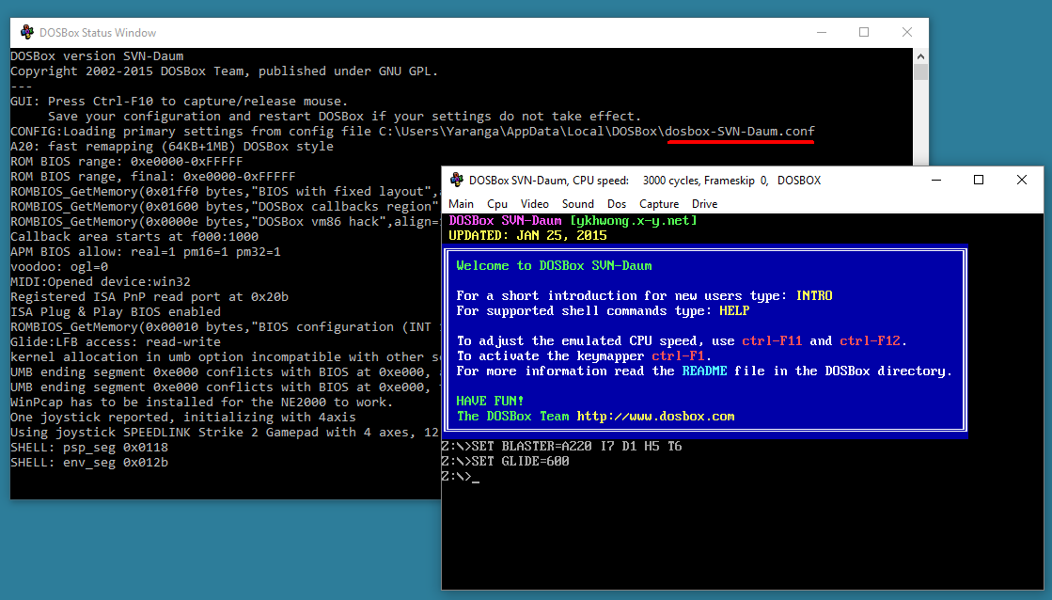Click the 'Callback area starts at f000:1000' line
This screenshot has width=1052, height=600.
pos(134,237)
